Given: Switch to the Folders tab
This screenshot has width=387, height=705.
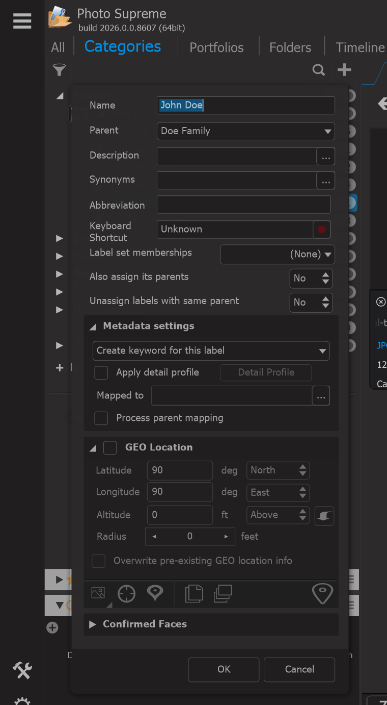Looking at the screenshot, I should pyautogui.click(x=290, y=47).
